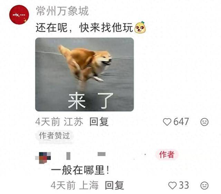Open the 常州万象城 username link

[62, 11]
